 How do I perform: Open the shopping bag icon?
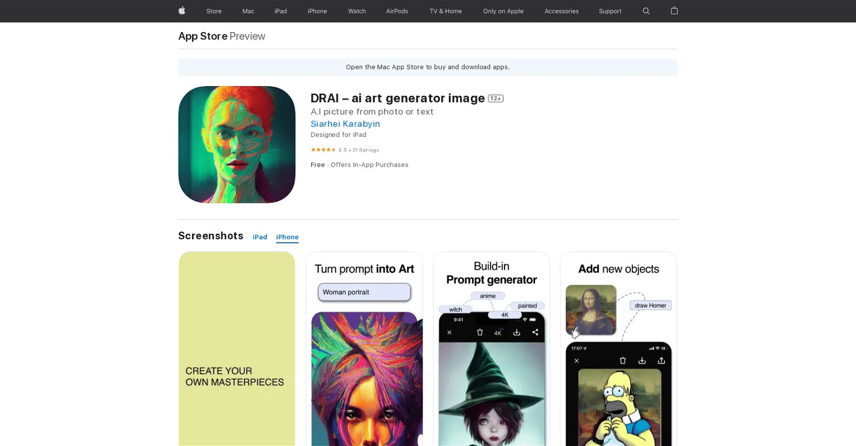click(674, 11)
